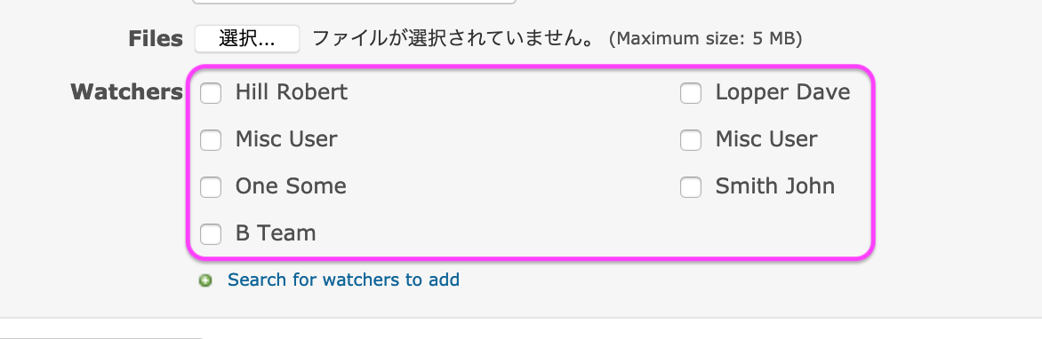Click the Lopper Dave name label
Viewport: 1042px width, 339px height.
coord(782,91)
